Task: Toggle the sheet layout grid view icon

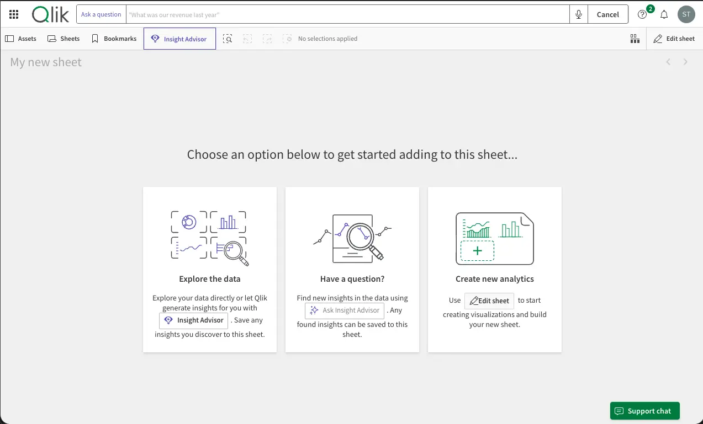Action: tap(635, 39)
